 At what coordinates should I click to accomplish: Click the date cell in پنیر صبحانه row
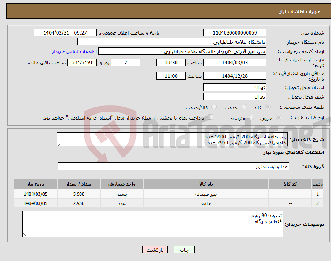click(35, 194)
